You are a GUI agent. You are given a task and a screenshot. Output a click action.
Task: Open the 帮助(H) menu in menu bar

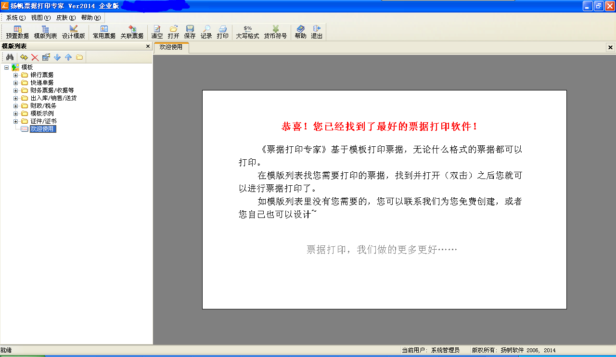point(91,18)
